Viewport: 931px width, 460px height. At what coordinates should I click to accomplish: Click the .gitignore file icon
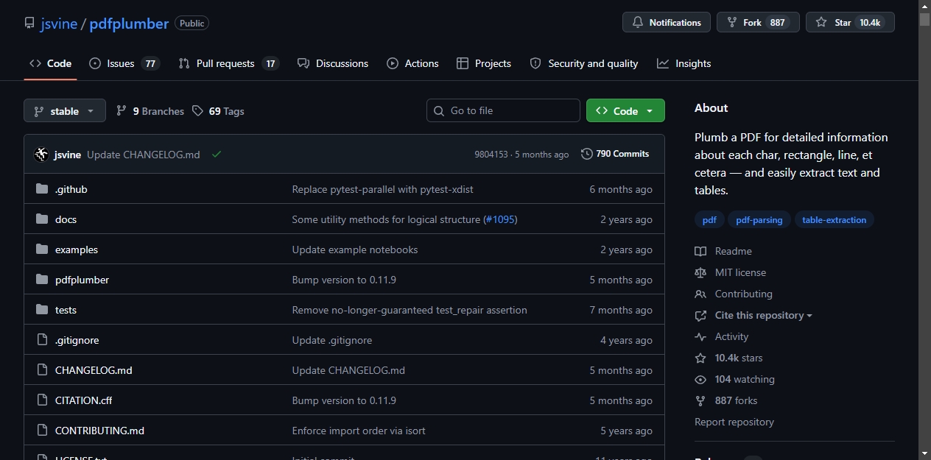click(x=42, y=340)
